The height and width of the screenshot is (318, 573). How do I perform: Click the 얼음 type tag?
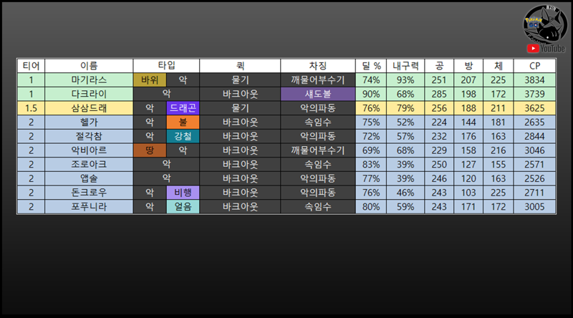[x=183, y=206]
